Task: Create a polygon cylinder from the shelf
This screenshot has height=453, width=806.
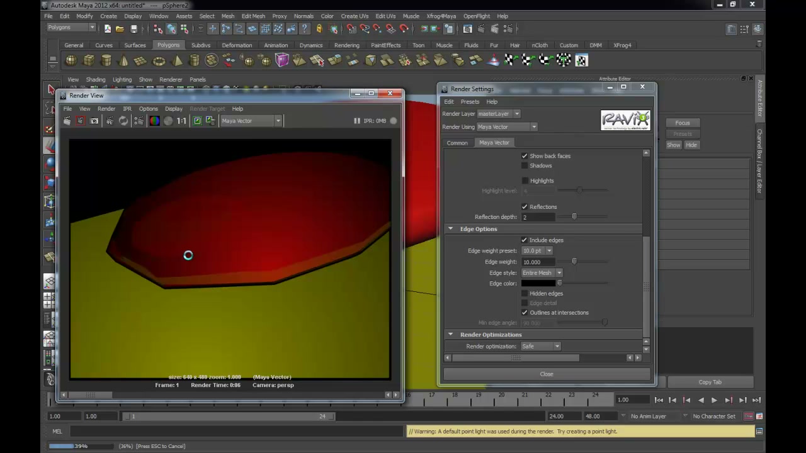Action: click(x=106, y=60)
